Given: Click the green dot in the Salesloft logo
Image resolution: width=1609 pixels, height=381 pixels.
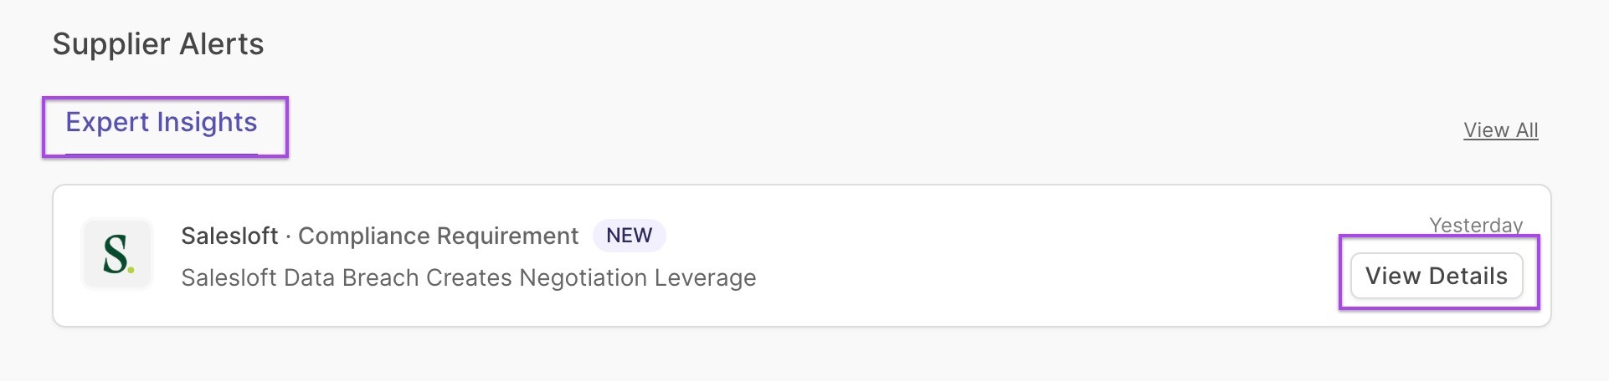Looking at the screenshot, I should coord(131,269).
